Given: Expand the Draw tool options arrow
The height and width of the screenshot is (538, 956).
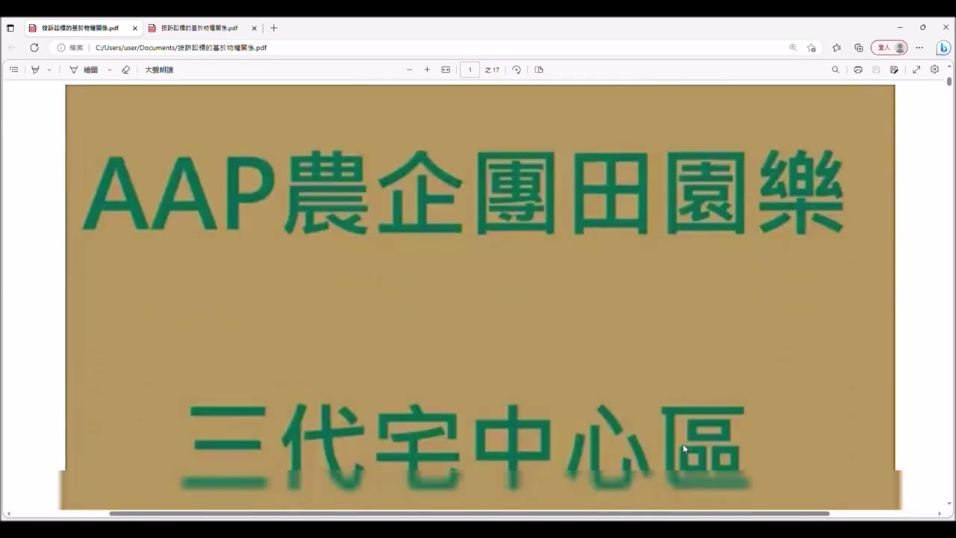Looking at the screenshot, I should 110,69.
